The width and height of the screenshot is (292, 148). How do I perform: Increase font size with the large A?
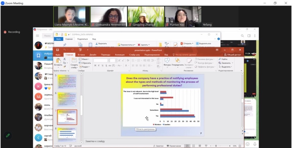click(119, 60)
